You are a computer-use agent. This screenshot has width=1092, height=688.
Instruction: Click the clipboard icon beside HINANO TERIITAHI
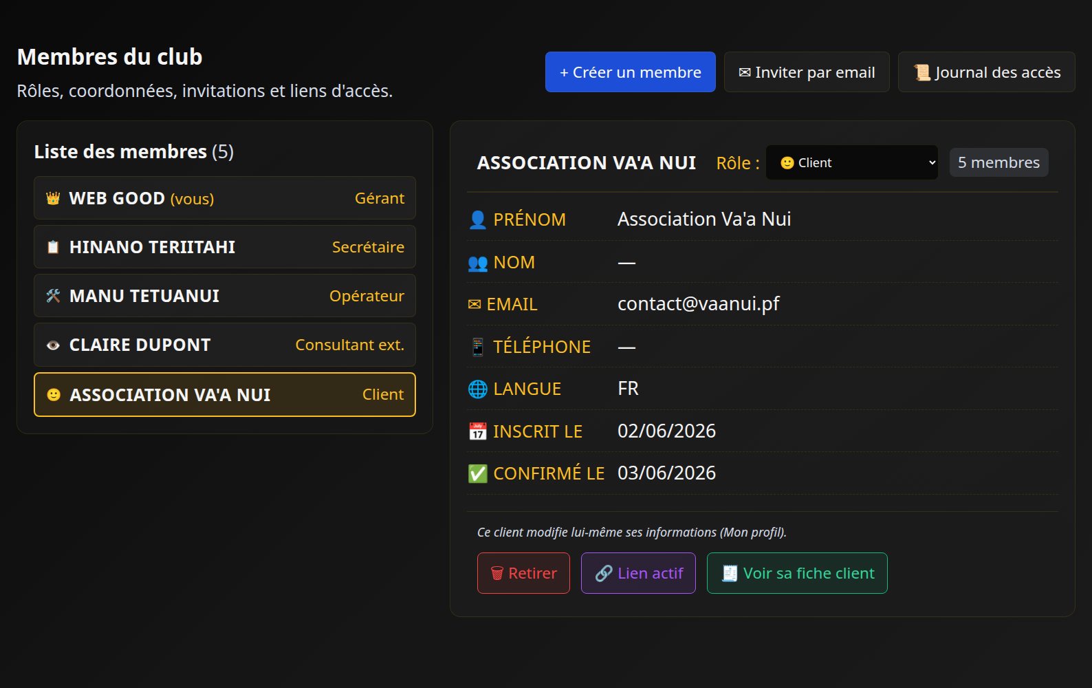click(53, 248)
